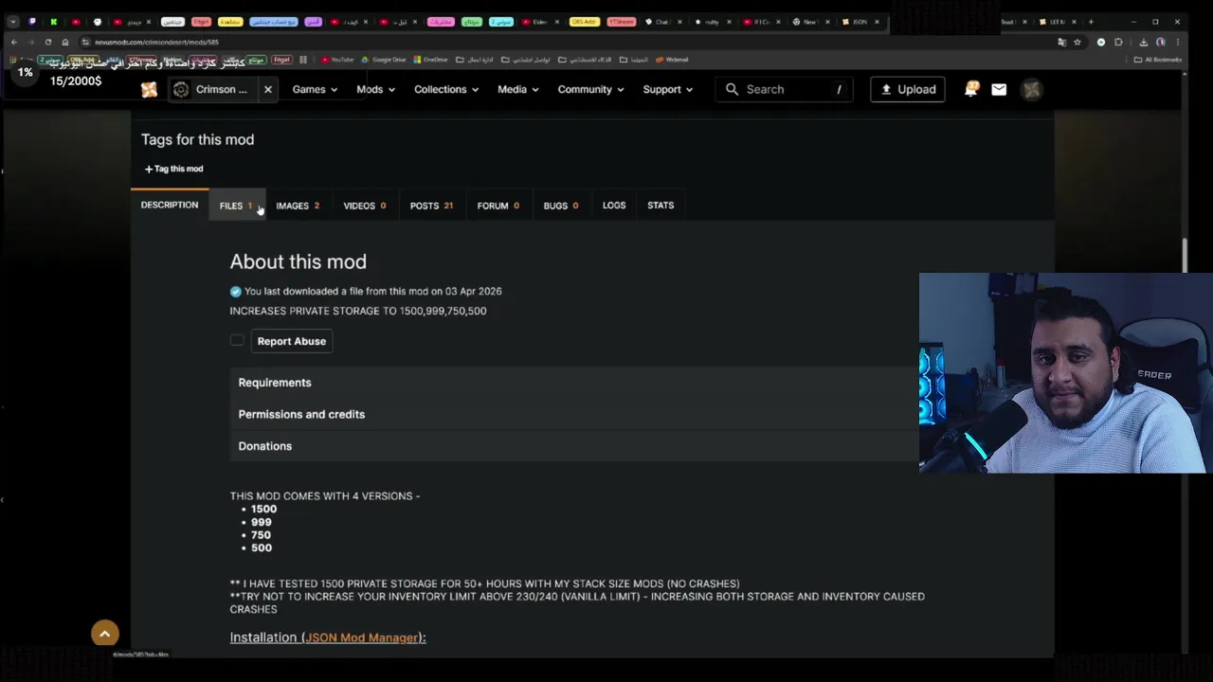This screenshot has height=682, width=1213.
Task: Tick the checkbox beside Report Abuse
Action: 237,340
